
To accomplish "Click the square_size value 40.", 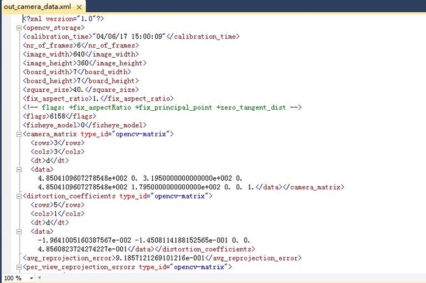I will [82, 89].
